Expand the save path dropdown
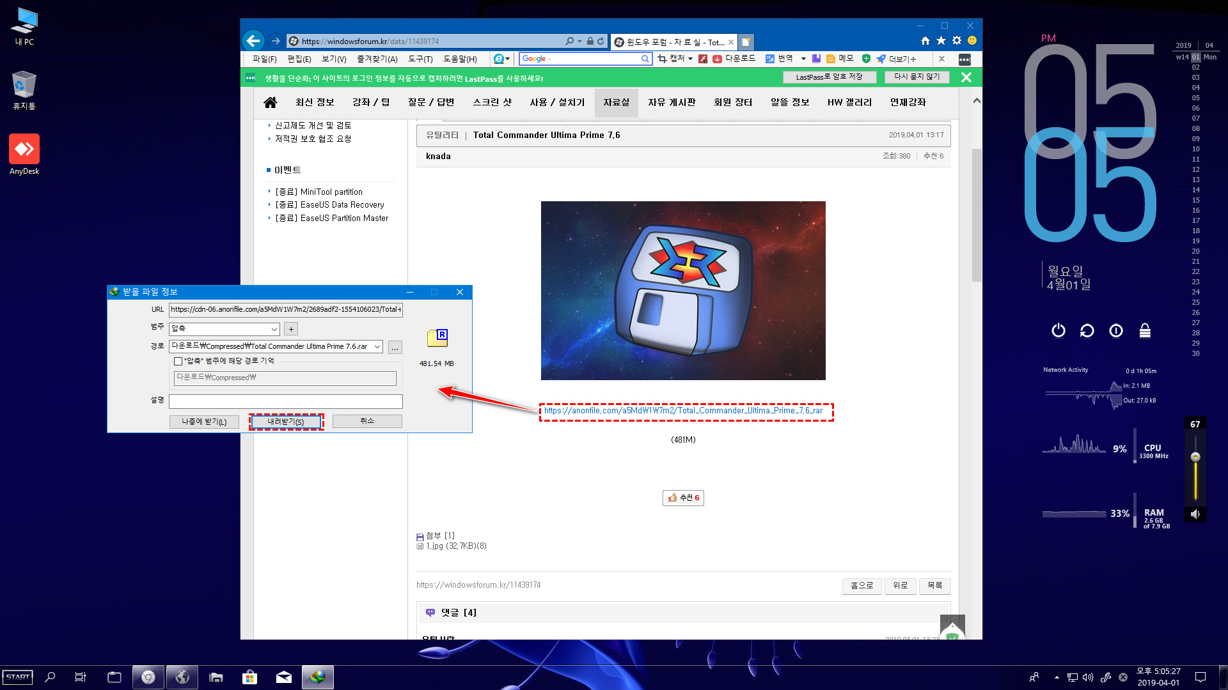The image size is (1228, 690). pyautogui.click(x=377, y=346)
